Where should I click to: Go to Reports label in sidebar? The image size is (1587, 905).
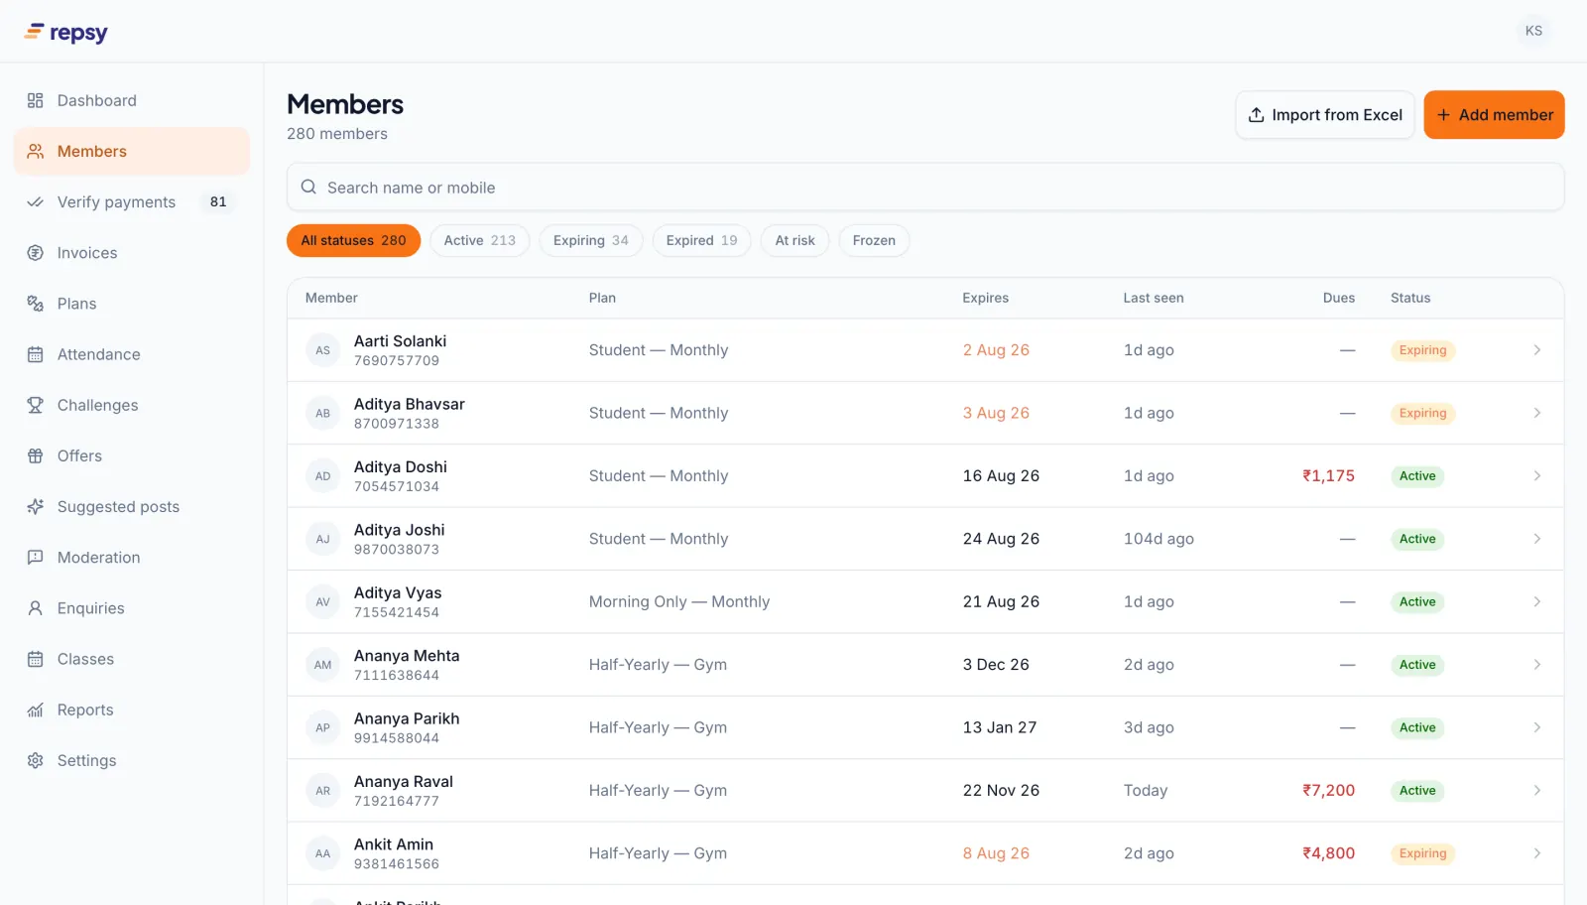(x=85, y=710)
